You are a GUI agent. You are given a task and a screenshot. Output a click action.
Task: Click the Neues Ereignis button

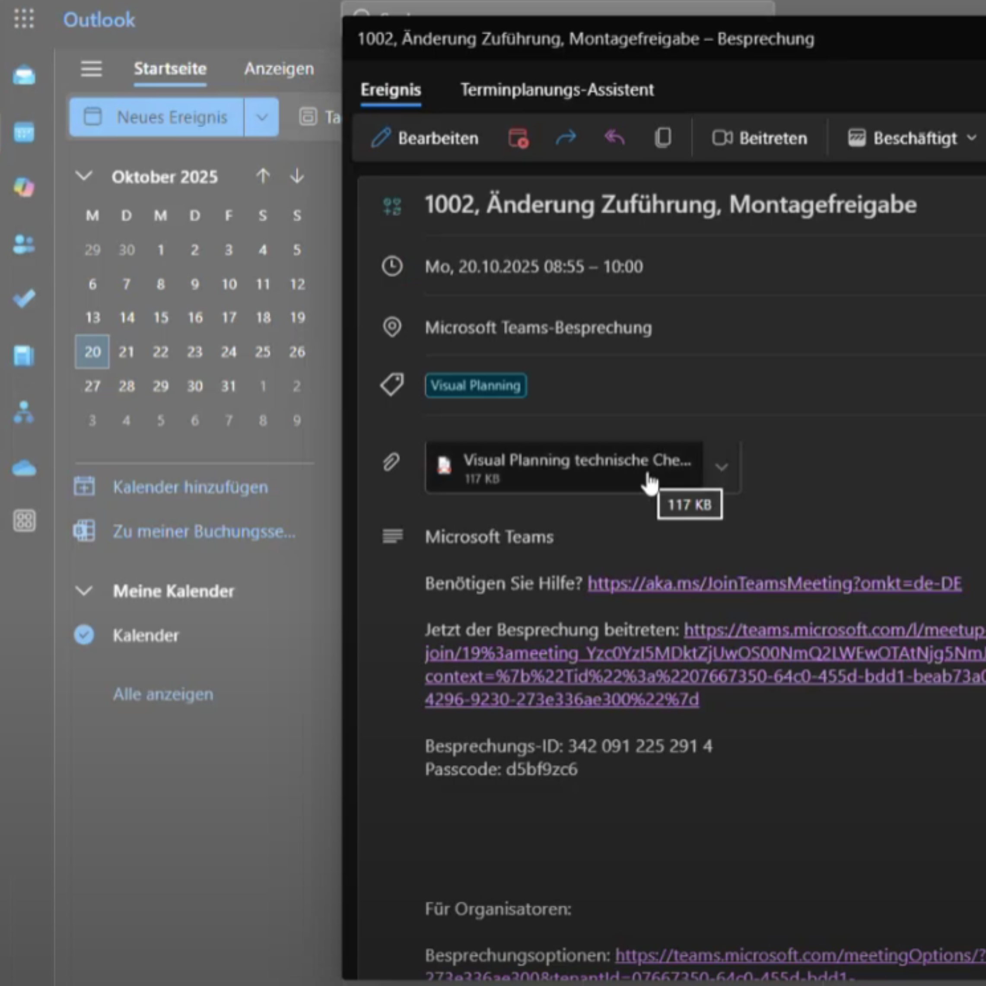tap(157, 118)
